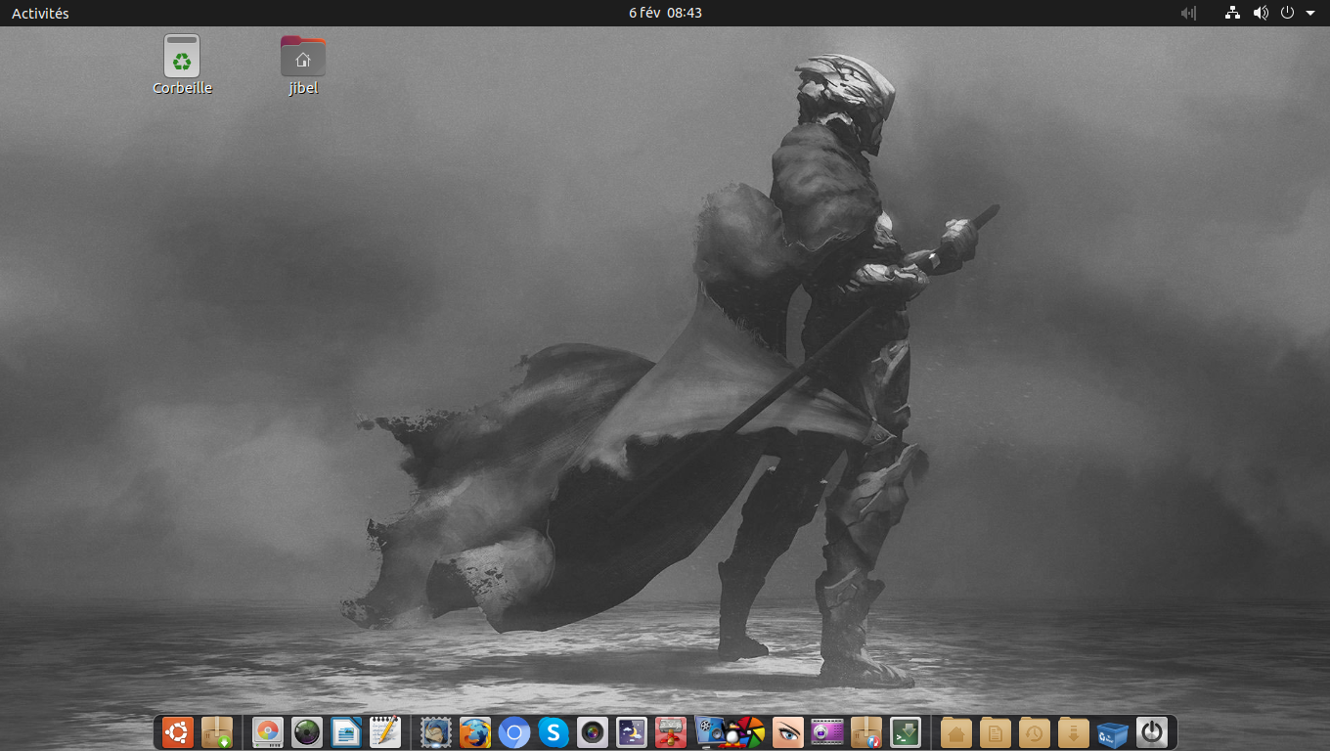
Task: Open the Chromium browser icon
Action: coord(514,731)
